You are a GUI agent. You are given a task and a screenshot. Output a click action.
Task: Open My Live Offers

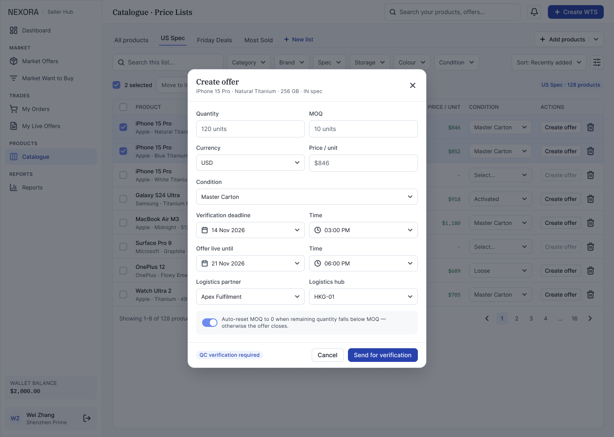[51, 126]
